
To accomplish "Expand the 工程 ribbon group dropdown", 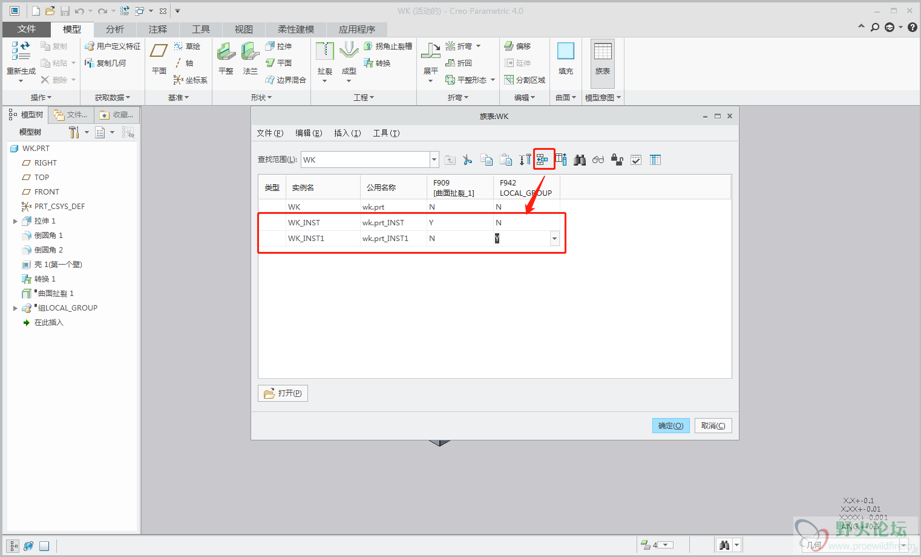I will click(364, 97).
